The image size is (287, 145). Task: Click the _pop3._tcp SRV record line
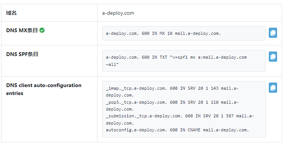[x=172, y=106]
